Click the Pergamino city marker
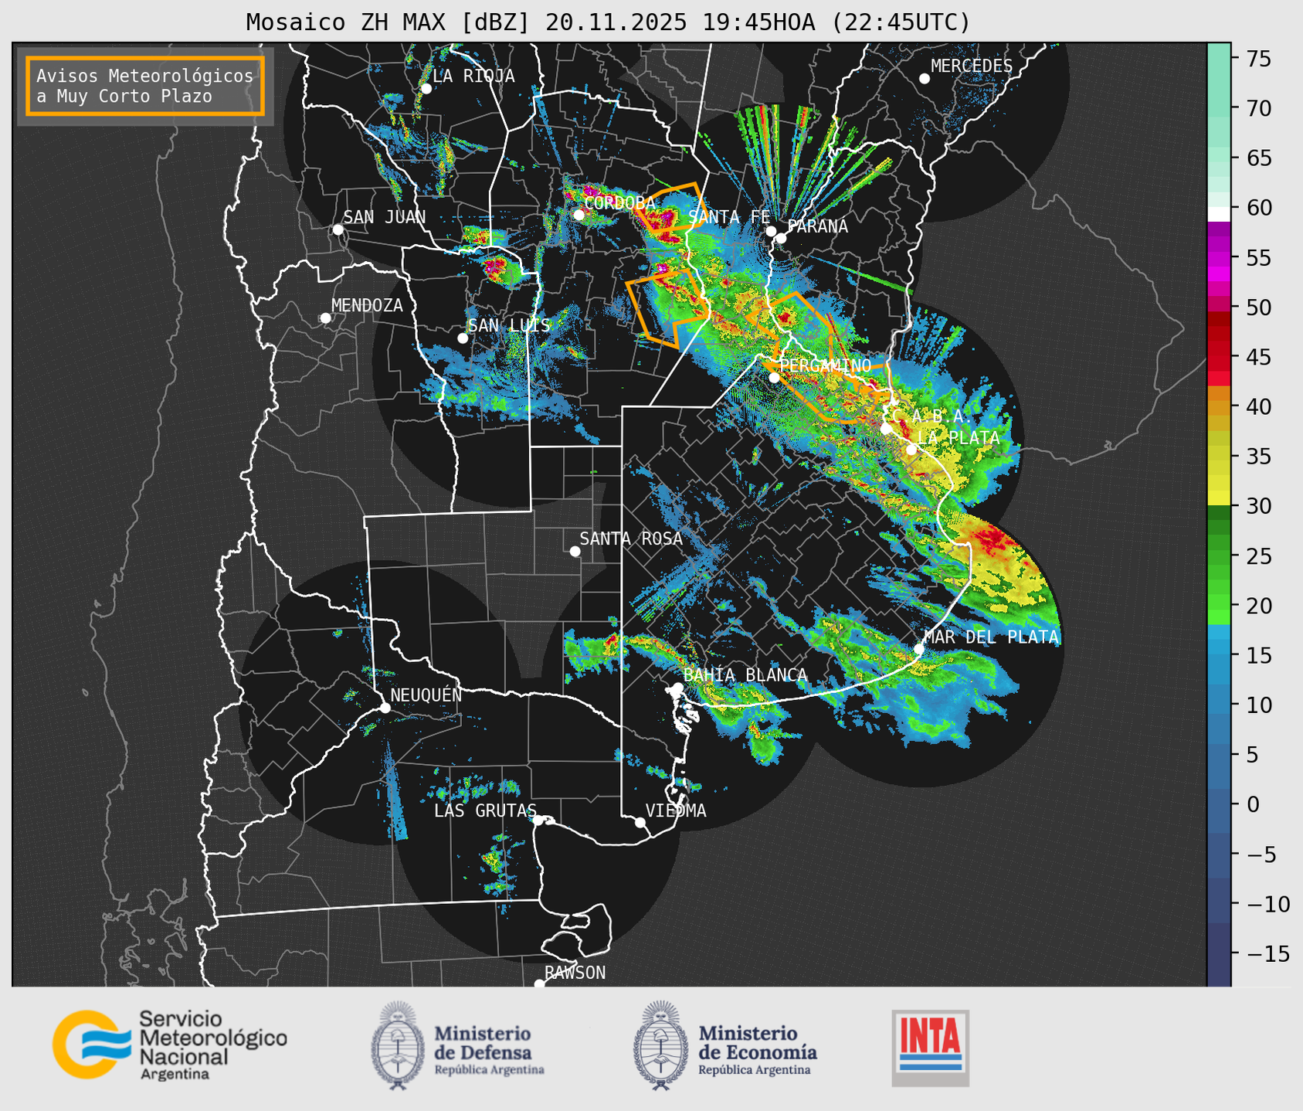This screenshot has width=1303, height=1111. click(775, 378)
